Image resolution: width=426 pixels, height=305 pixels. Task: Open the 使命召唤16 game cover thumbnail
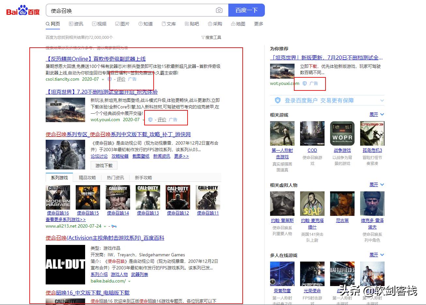click(x=58, y=197)
